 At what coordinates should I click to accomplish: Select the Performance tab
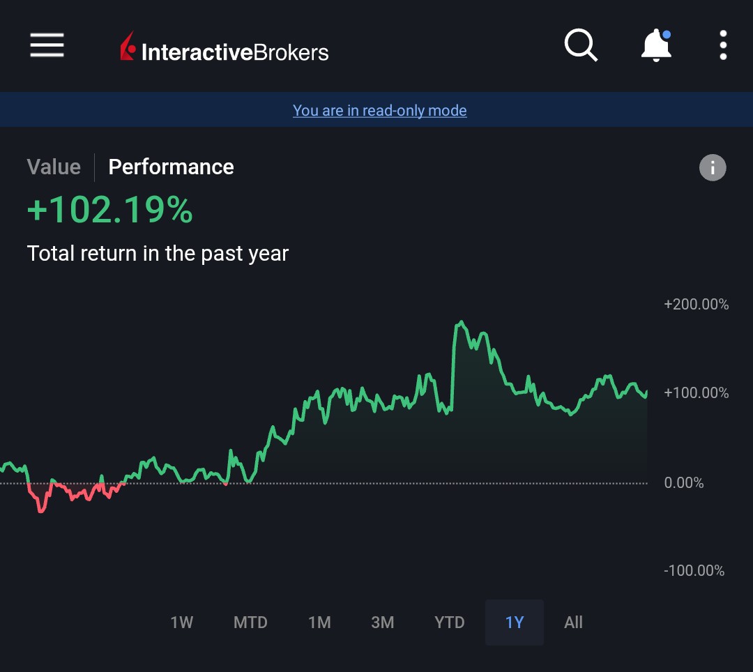171,167
